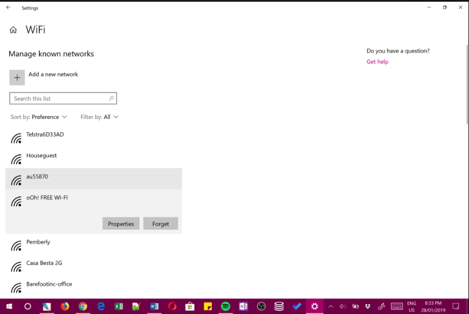This screenshot has height=314, width=469.
Task: Click the Telstra6D33AD WiFi signal icon
Action: (x=17, y=138)
